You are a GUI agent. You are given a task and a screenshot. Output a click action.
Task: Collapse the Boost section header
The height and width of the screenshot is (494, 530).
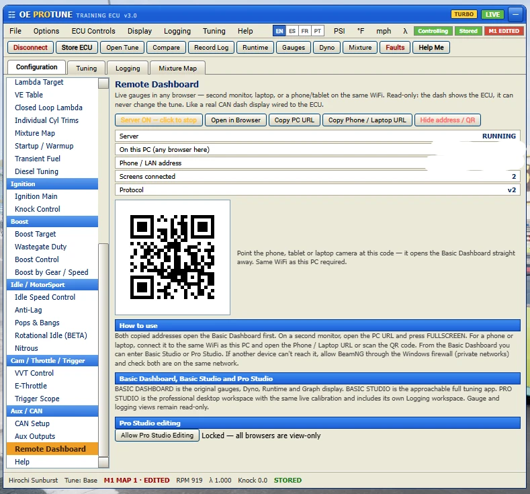(52, 222)
